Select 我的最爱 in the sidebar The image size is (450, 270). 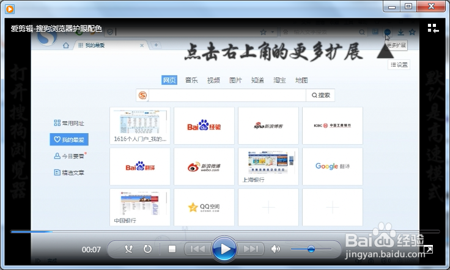click(x=69, y=140)
